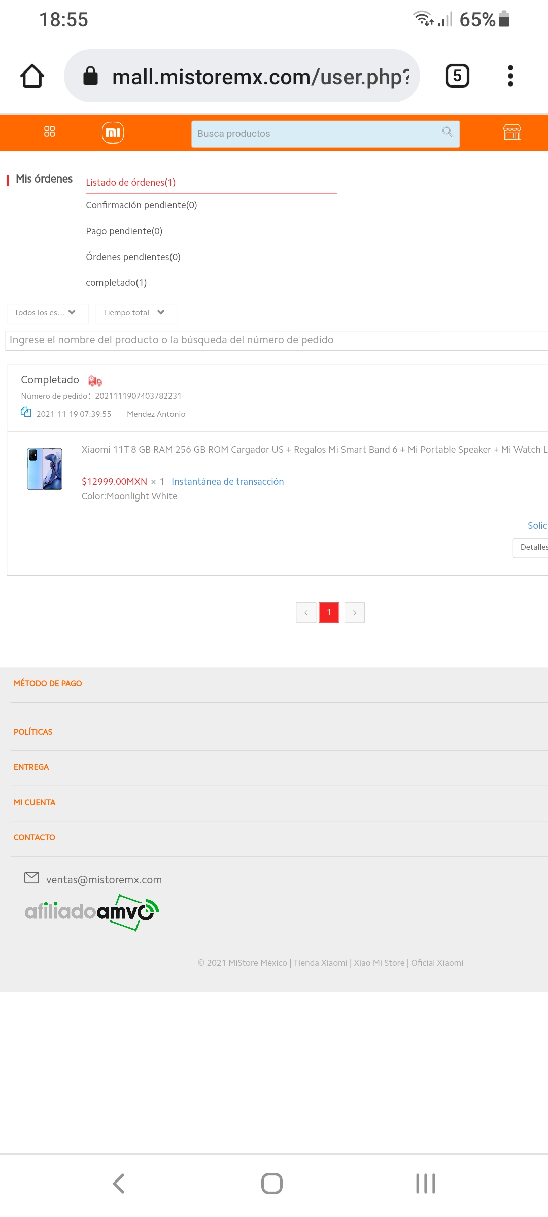This screenshot has height=1217, width=548.
Task: Tap Android recent apps button
Action: [425, 1184]
